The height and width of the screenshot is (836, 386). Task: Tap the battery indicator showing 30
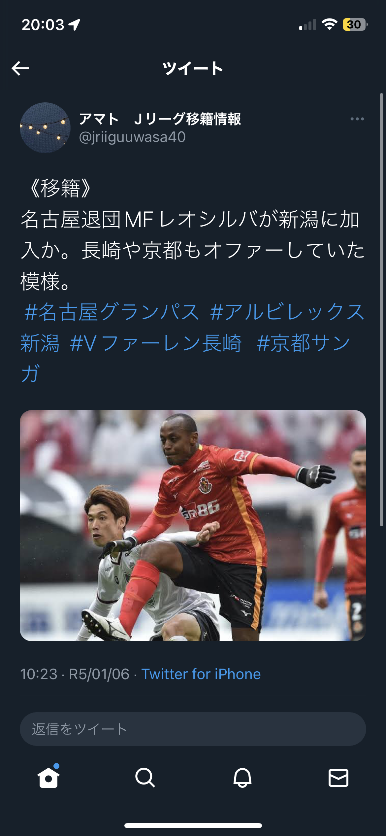pos(355,24)
